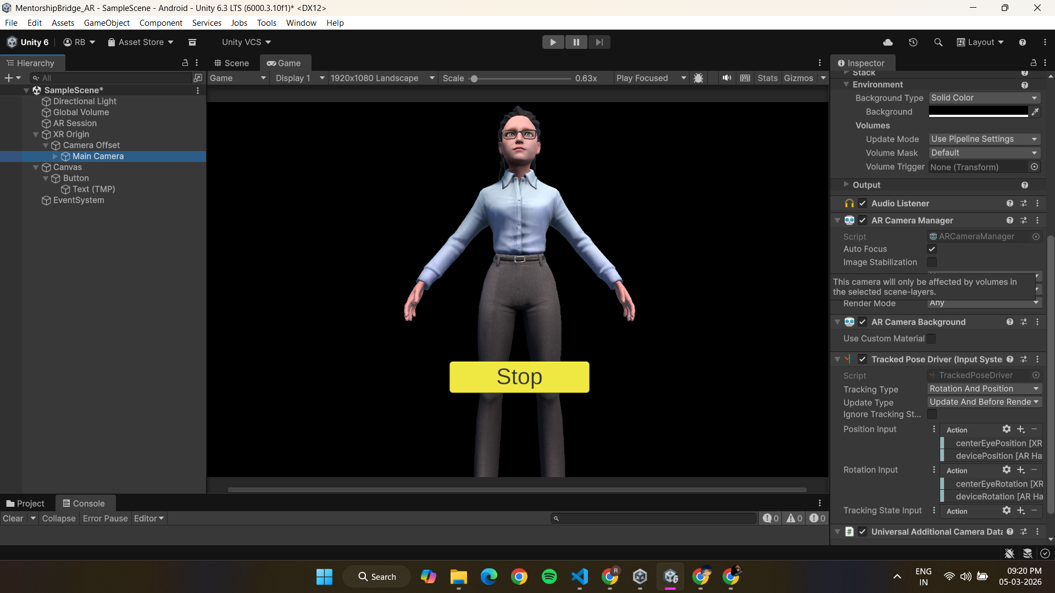This screenshot has height=593, width=1055.
Task: Click the Step frame button
Action: pos(599,42)
